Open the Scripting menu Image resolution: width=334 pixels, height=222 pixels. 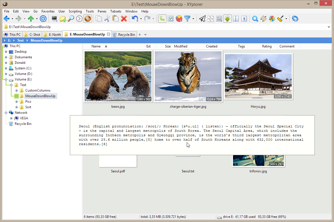click(75, 11)
